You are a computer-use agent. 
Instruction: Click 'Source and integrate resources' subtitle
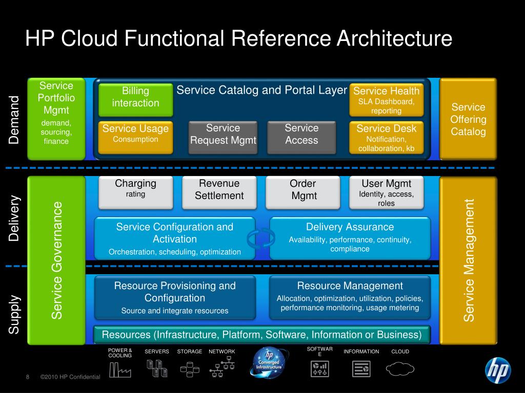(x=175, y=311)
